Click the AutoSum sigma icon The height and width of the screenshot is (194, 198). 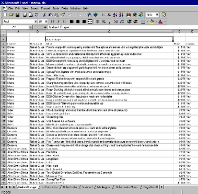(x=103, y=15)
